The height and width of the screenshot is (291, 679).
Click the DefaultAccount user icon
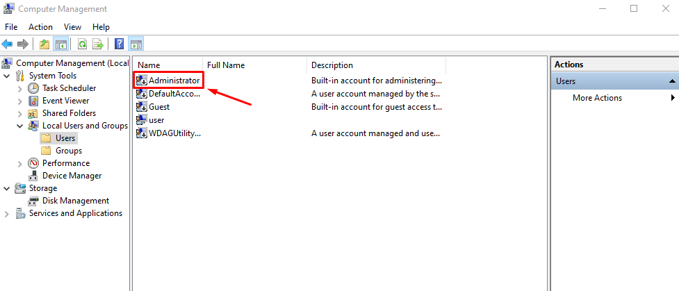pos(142,94)
